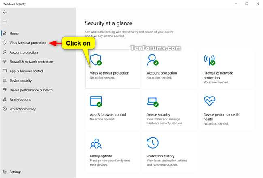Screen dimensions: 263x178
Task: Click the large Device security laptop icon
Action: (x=153, y=102)
